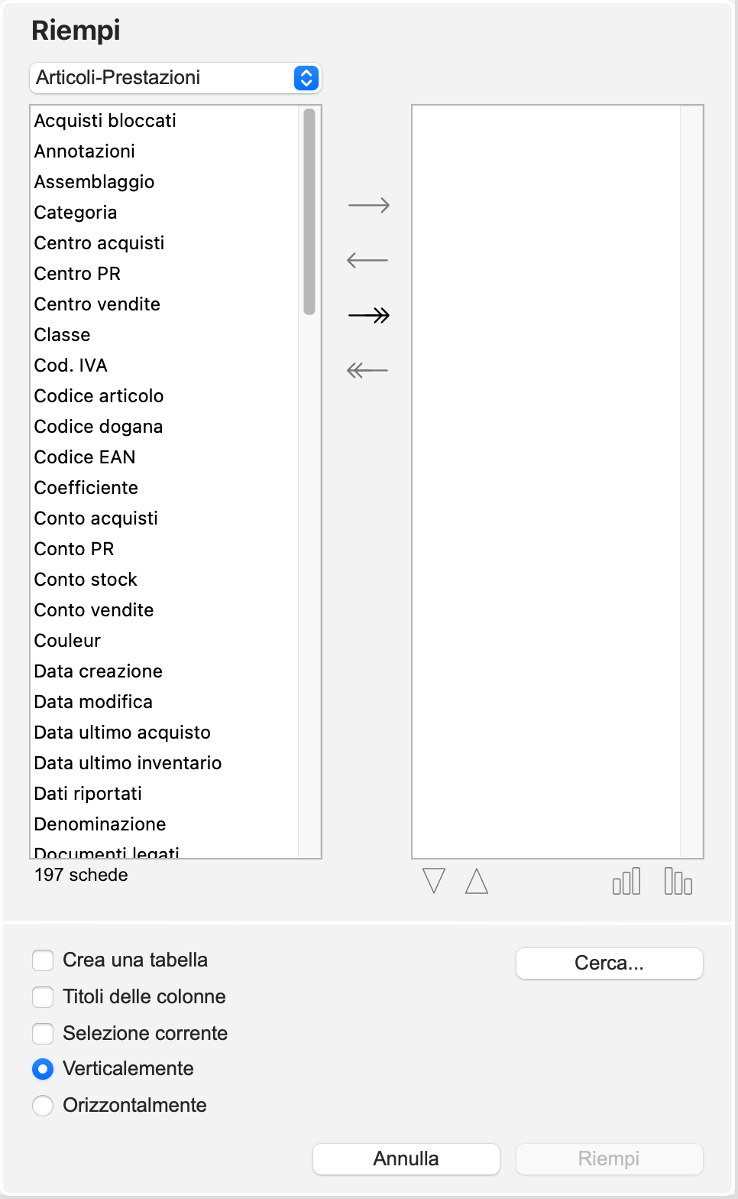Click the double left arrow to remove all
The image size is (738, 1199).
tap(368, 371)
